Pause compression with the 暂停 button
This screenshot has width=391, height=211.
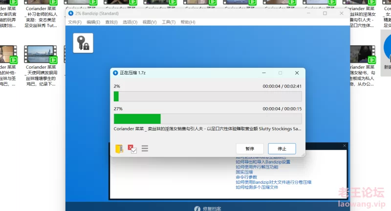250,149
